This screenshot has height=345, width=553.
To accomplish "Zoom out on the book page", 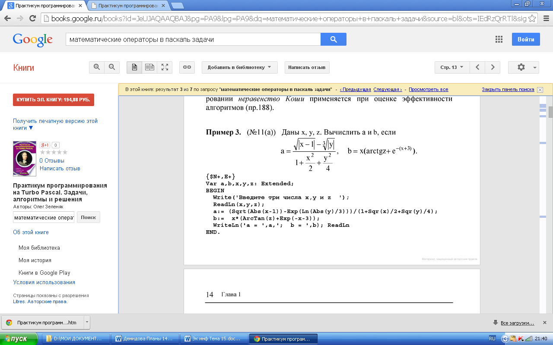I will [x=112, y=67].
